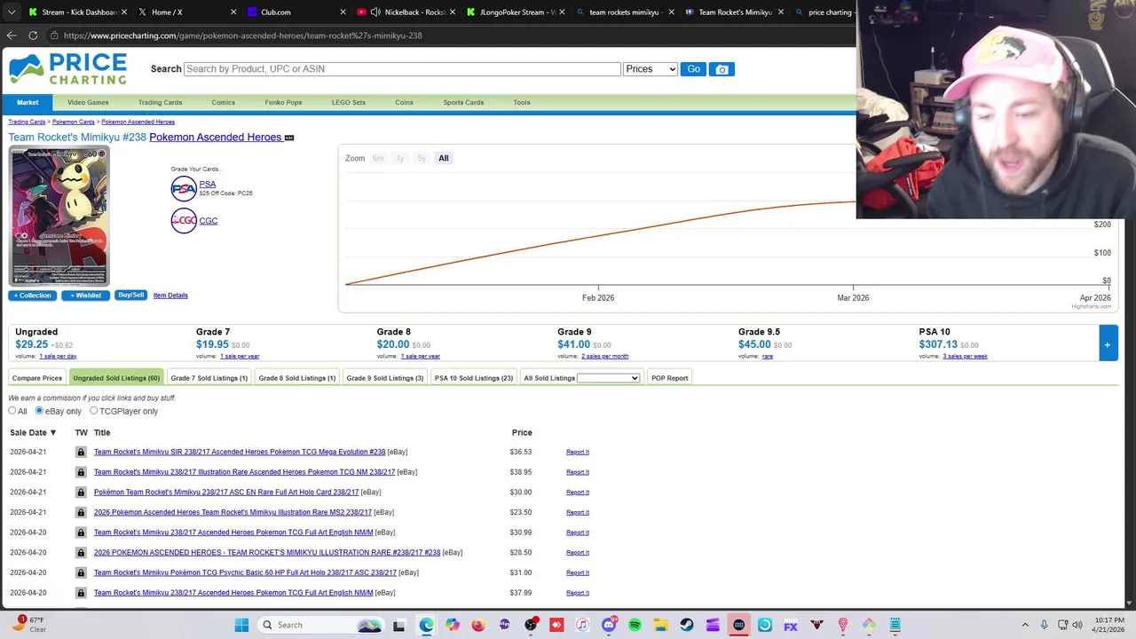Open the Compare Prices tab
The width and height of the screenshot is (1136, 639).
[37, 378]
